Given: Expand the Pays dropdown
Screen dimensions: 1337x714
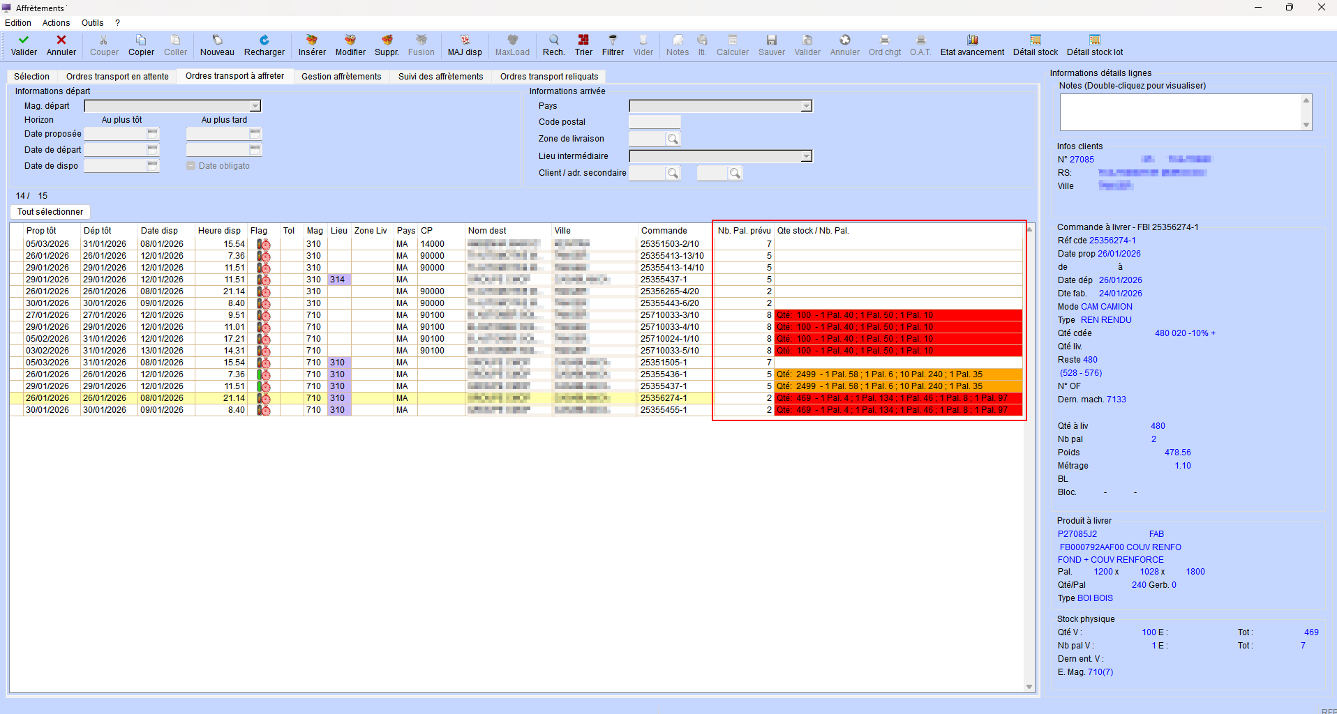Looking at the screenshot, I should [807, 106].
